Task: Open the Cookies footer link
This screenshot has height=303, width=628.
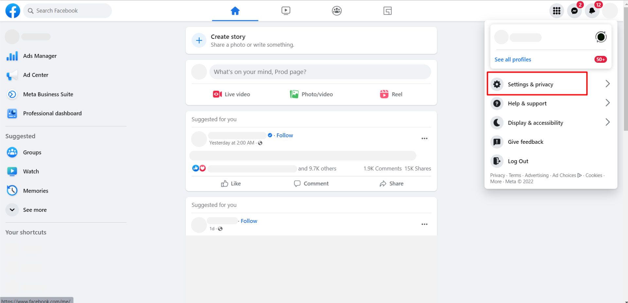Action: [x=594, y=176]
